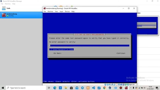Click the CPU virtualization V status icon
The width and height of the screenshot is (160, 90).
(x=123, y=84)
